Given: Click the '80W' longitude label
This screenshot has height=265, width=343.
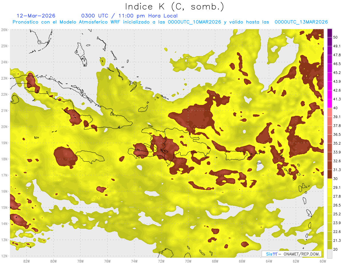Looking at the screenshot, I should pyautogui.click(x=53, y=261).
